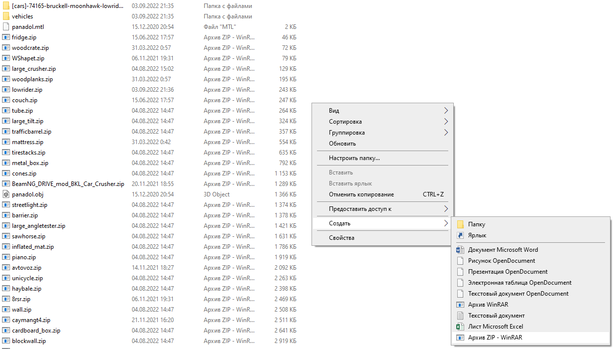Viewport: 614px width, 349px height.
Task: Select the avtovoz.zip archive icon
Action: click(x=6, y=268)
